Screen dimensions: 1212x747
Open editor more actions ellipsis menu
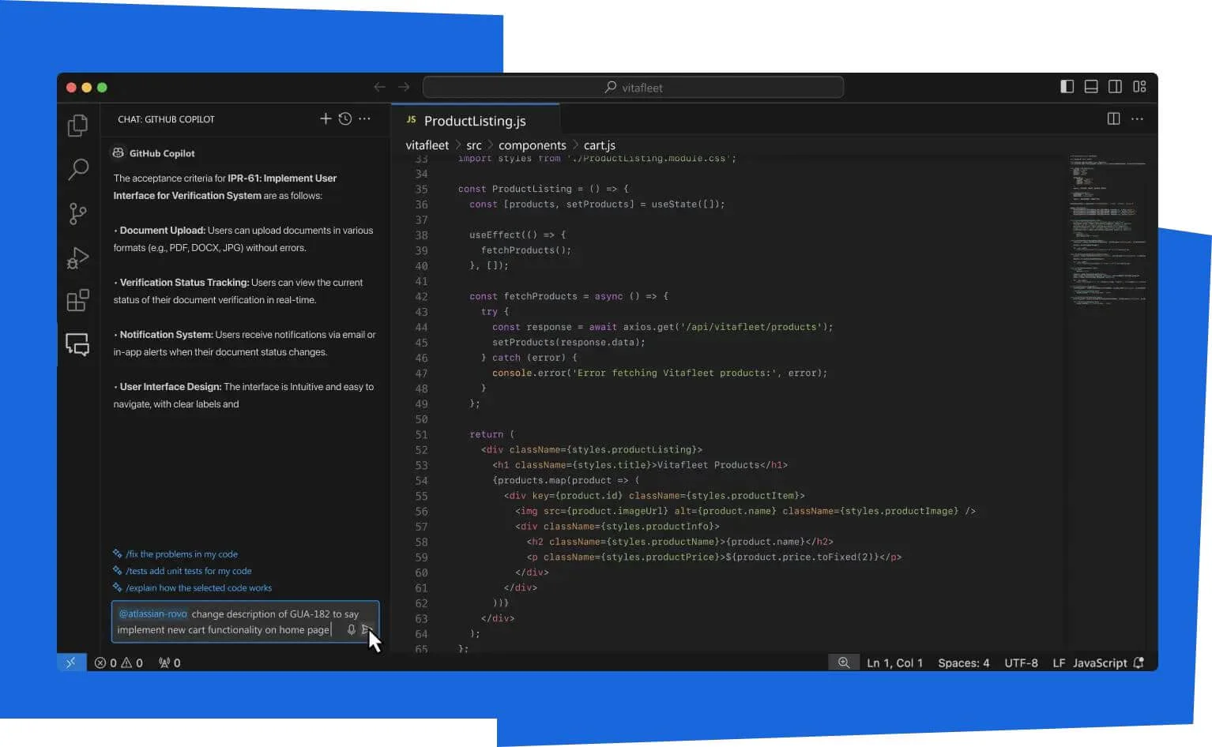[x=1137, y=118]
